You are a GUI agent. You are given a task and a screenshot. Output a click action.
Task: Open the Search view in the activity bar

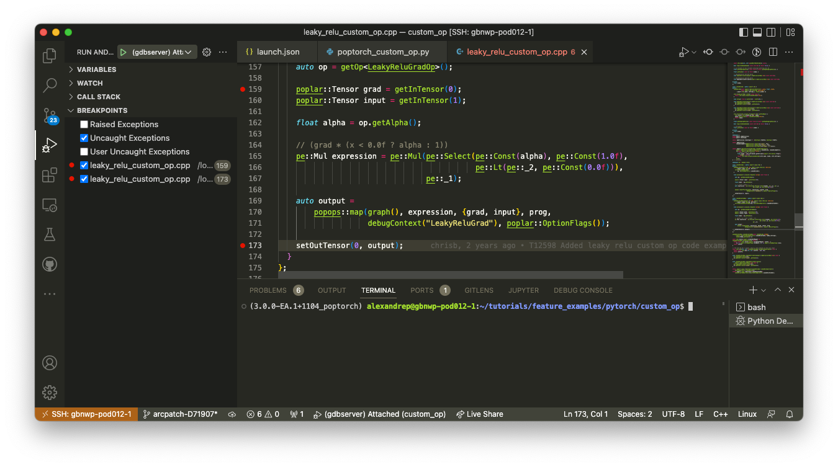49,86
